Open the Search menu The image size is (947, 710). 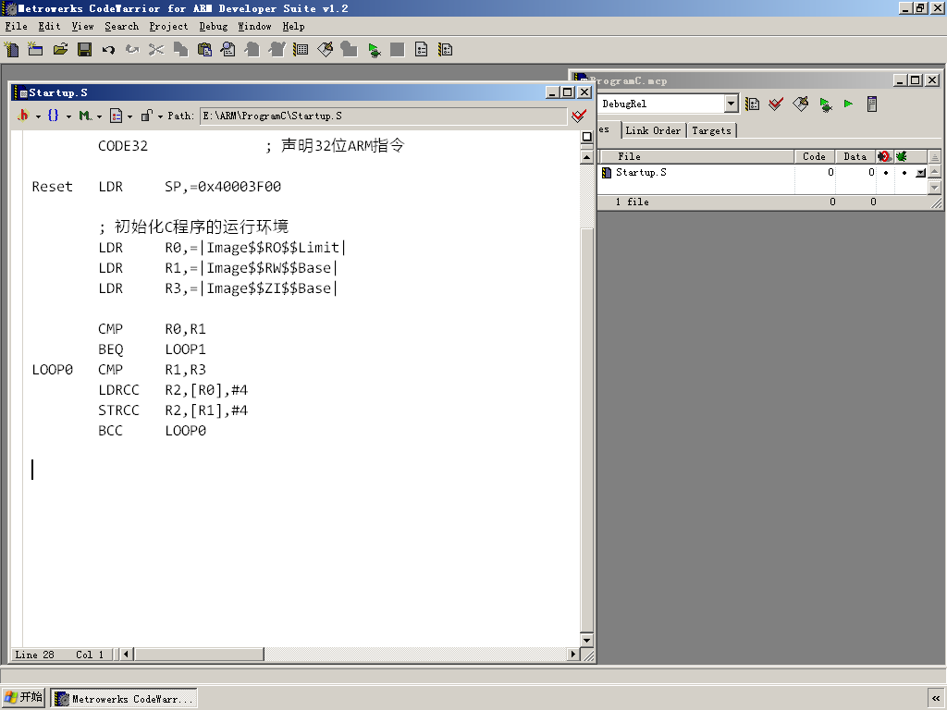(x=121, y=27)
